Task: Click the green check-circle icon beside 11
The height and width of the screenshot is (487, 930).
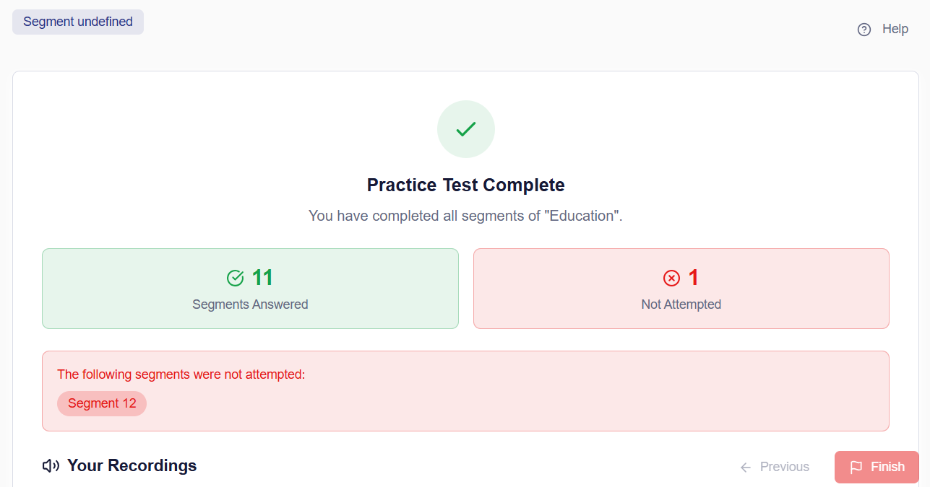Action: click(x=236, y=278)
